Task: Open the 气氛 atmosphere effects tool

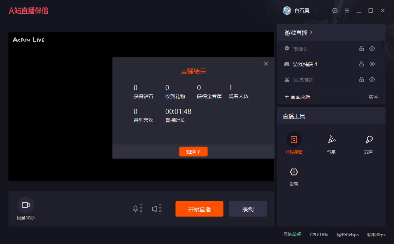Action: (x=331, y=140)
